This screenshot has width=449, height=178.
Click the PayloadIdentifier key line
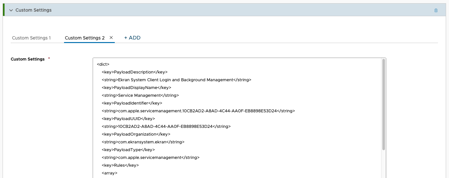point(132,103)
